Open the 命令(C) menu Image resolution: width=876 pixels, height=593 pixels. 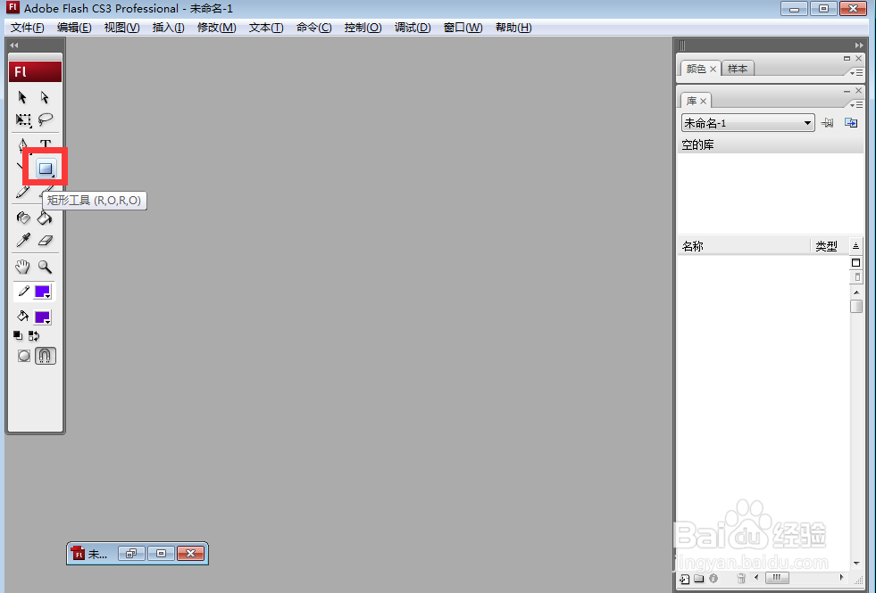pyautogui.click(x=313, y=28)
